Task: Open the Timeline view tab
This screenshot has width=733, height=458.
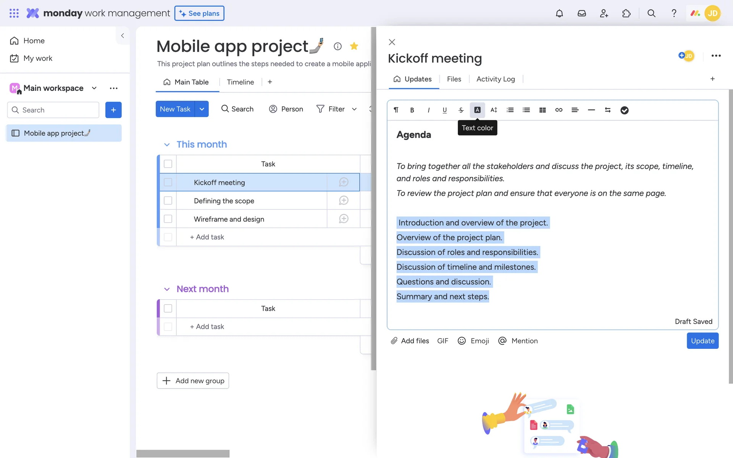Action: 240,82
